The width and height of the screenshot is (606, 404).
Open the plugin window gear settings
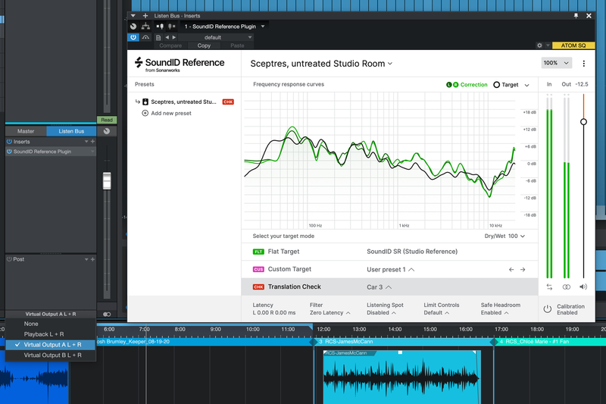pyautogui.click(x=539, y=45)
